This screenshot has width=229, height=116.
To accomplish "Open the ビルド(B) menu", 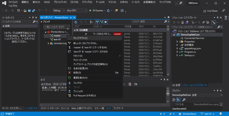I will point(74,2).
